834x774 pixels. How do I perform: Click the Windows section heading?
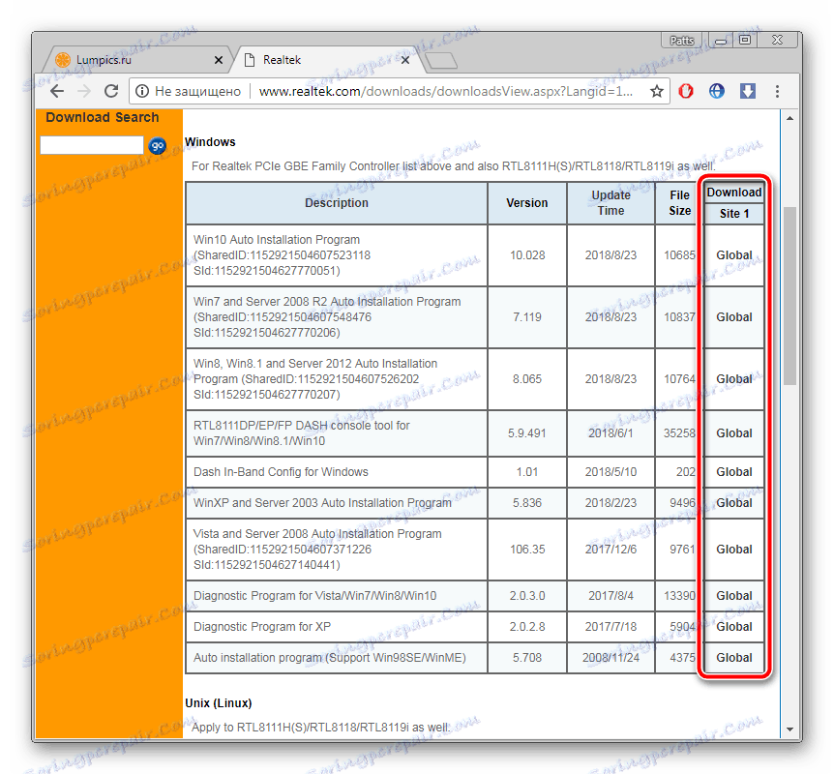210,142
